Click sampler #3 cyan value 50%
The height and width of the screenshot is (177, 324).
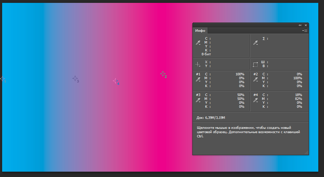pos(241,95)
